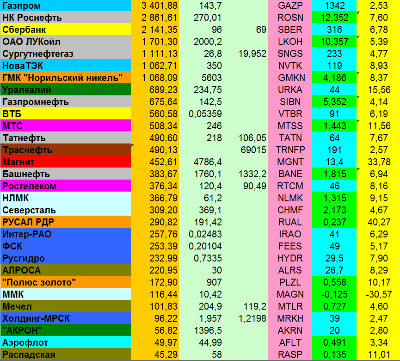The width and height of the screenshot is (400, 361).
Task: Select the price cell 0,05359
Action: tap(201, 113)
